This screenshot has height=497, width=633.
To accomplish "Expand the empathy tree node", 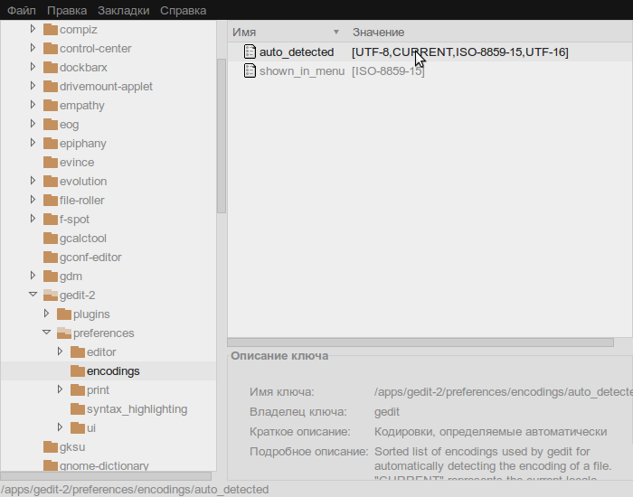I will coord(33,105).
